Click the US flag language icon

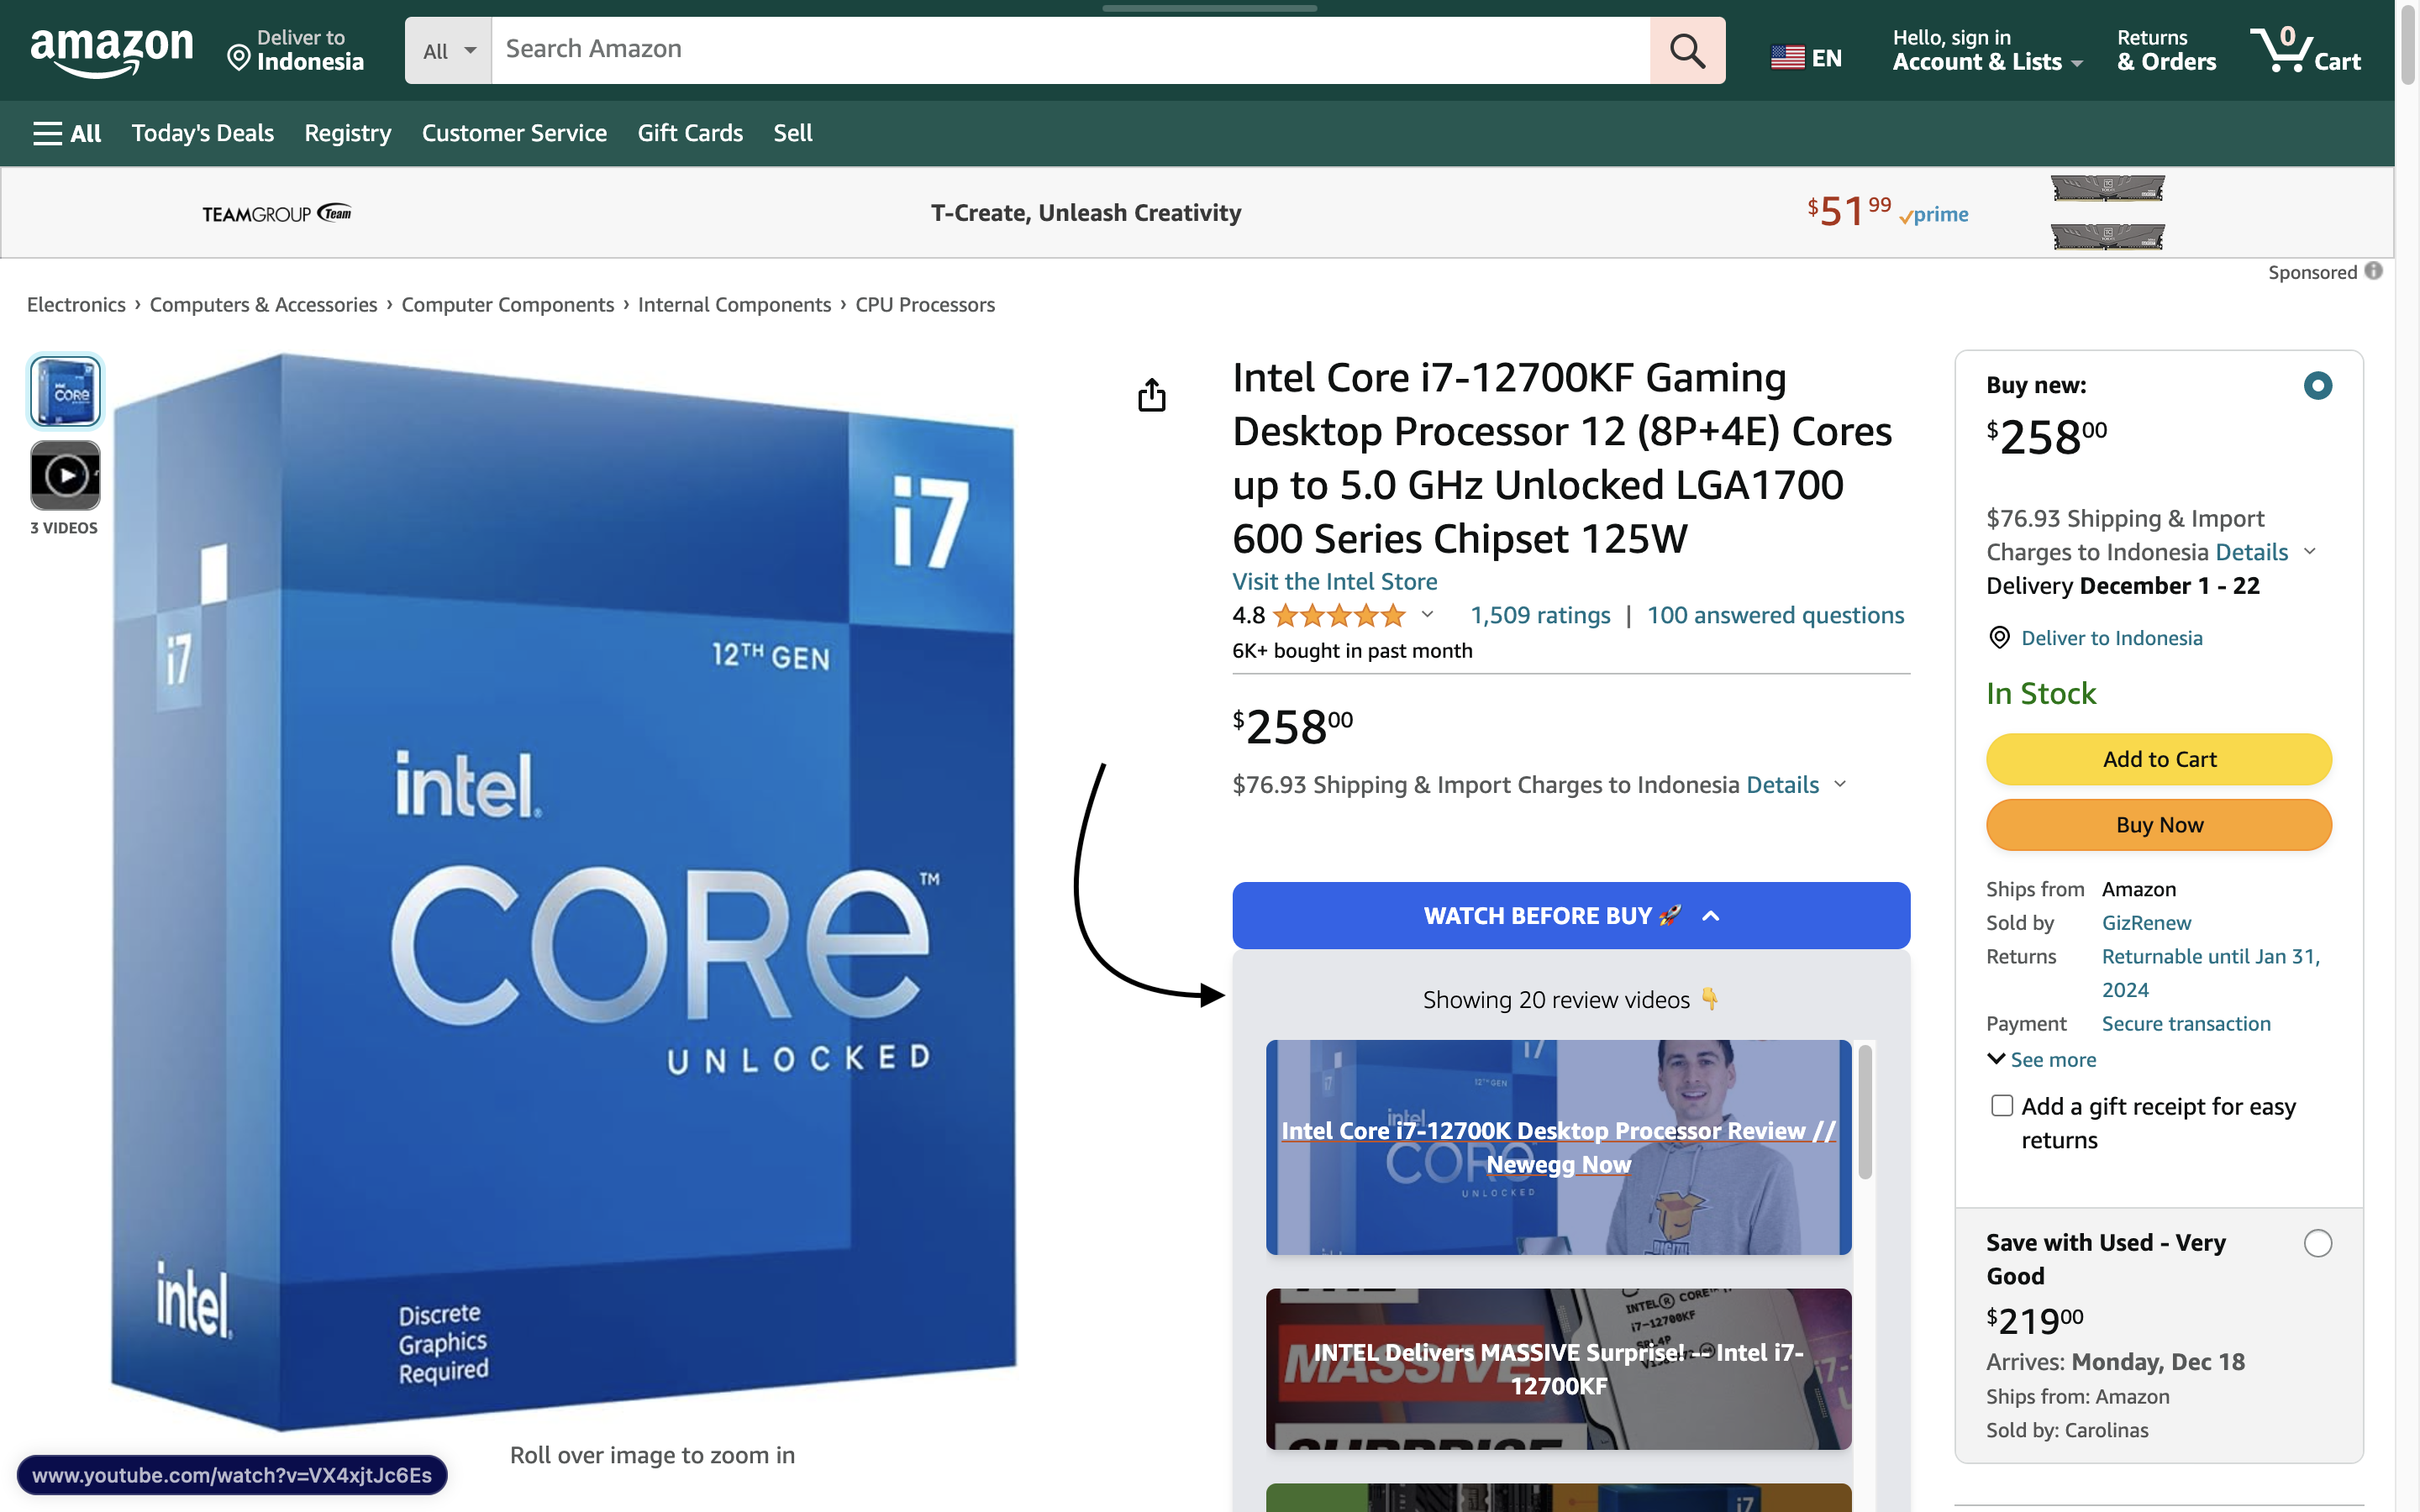[x=1788, y=58]
